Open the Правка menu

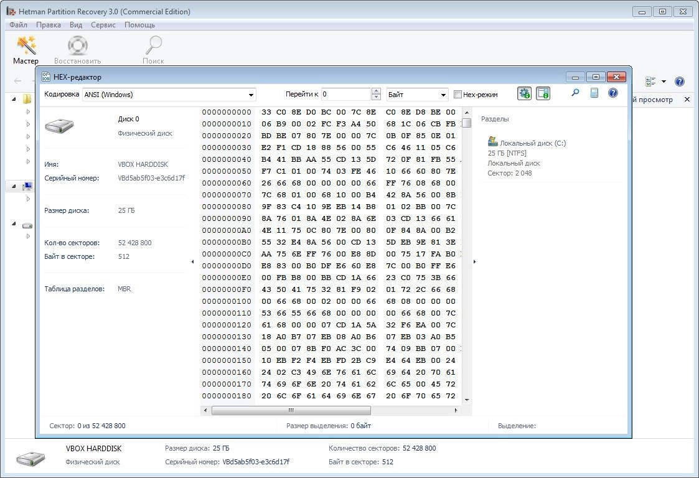point(48,25)
